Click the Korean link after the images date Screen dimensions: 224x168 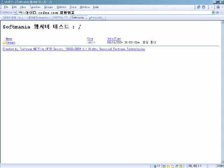149,42
